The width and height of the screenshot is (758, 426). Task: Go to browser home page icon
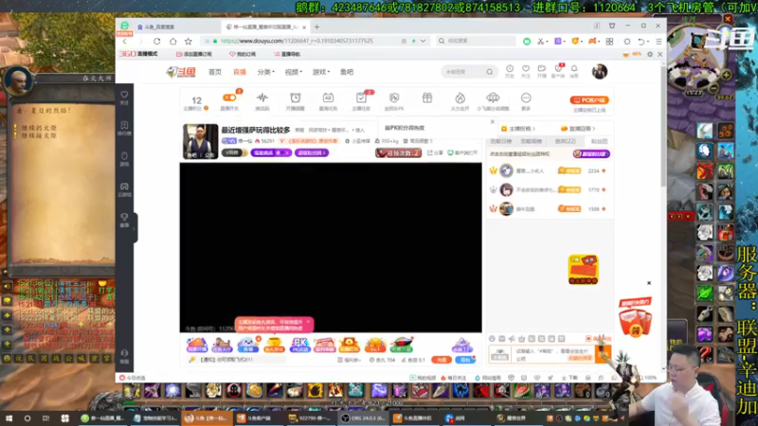coord(172,41)
